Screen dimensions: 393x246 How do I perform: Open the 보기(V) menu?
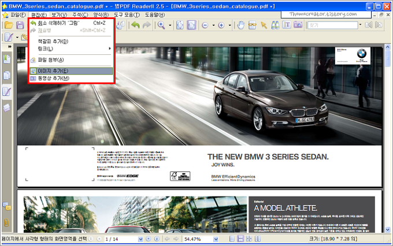(60, 15)
